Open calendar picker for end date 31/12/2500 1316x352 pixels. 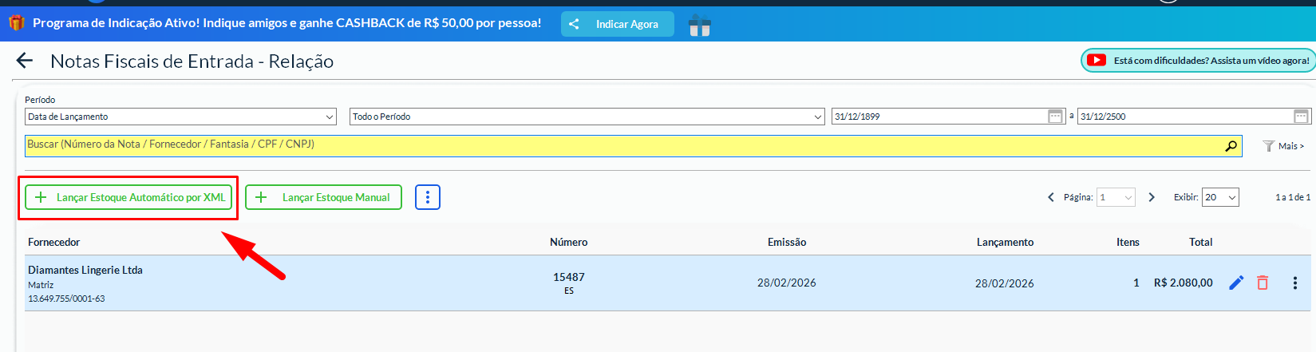1301,117
